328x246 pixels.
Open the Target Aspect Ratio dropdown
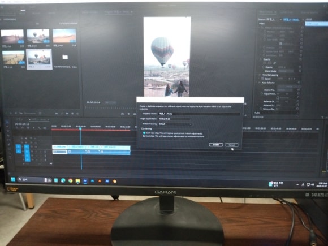click(175, 119)
